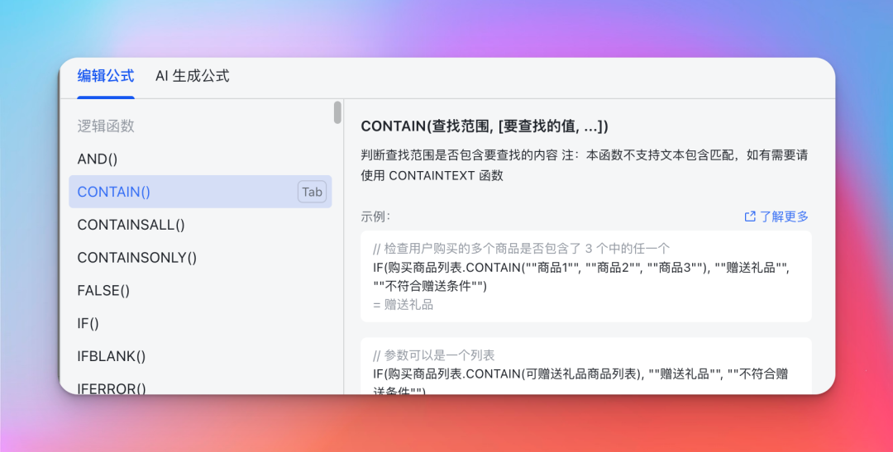Click the function list scrollbar thumb

[337, 112]
